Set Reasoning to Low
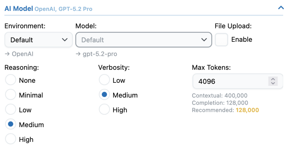287x152 pixels. click(x=11, y=110)
